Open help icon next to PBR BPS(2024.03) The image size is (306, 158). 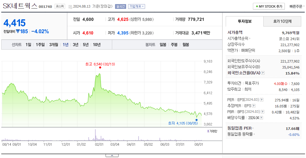coord(263,112)
